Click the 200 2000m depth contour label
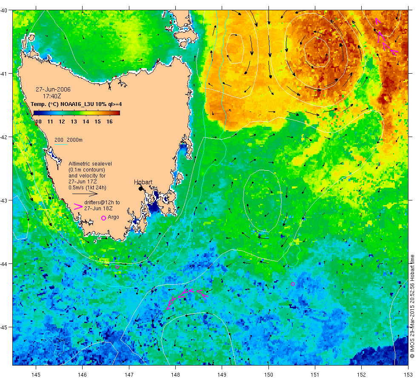This screenshot has width=417, height=383. (69, 140)
